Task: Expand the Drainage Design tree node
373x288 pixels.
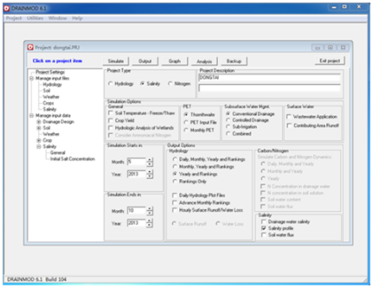Action: (x=39, y=122)
